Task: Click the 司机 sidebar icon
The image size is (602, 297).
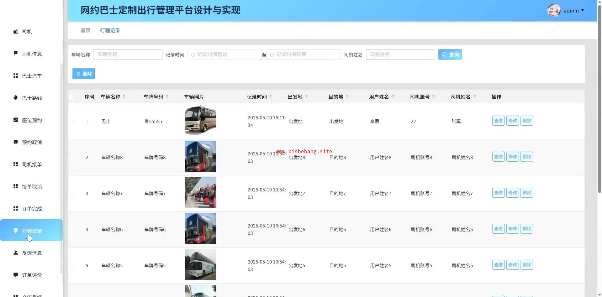Action: click(16, 32)
